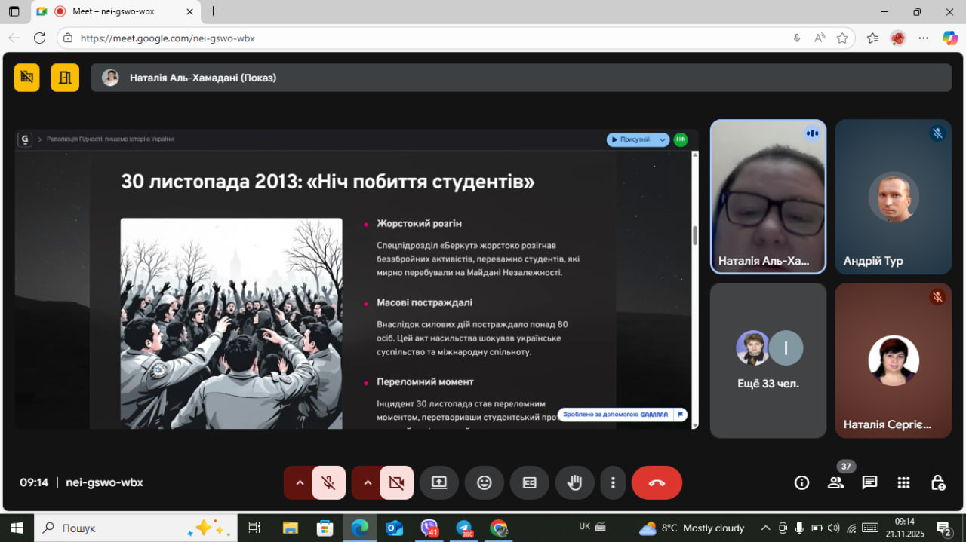Open the chat panel icon

pos(869,483)
